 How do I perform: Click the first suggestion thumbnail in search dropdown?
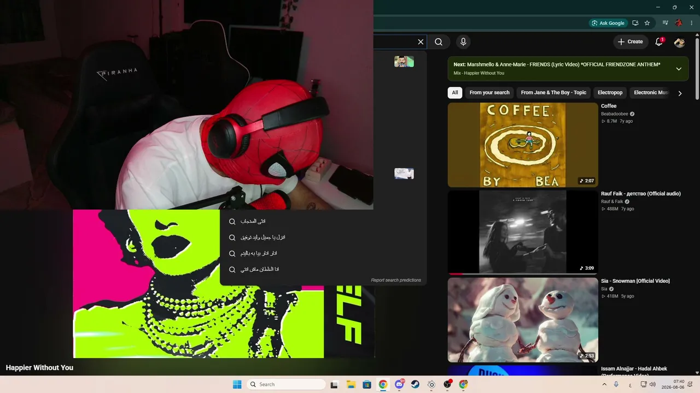tap(404, 62)
